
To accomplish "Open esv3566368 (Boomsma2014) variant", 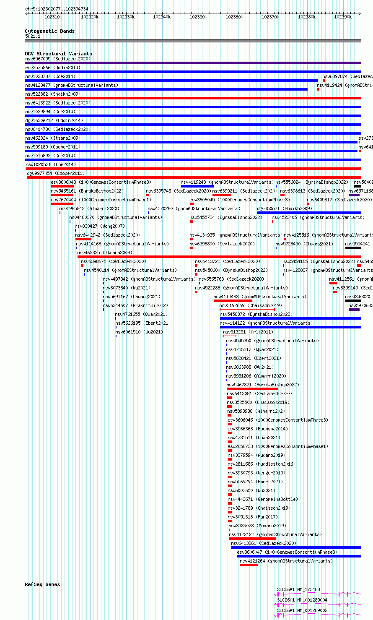I will [x=258, y=429].
